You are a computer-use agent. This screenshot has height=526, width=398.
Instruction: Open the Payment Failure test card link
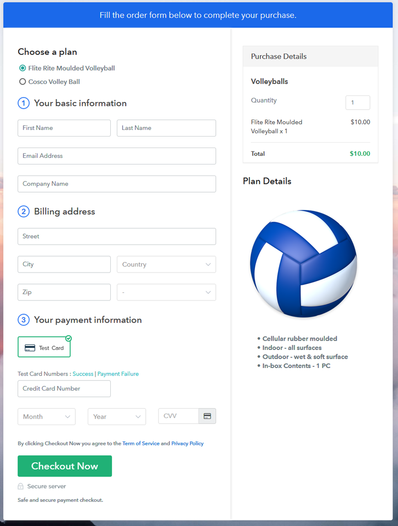point(118,374)
